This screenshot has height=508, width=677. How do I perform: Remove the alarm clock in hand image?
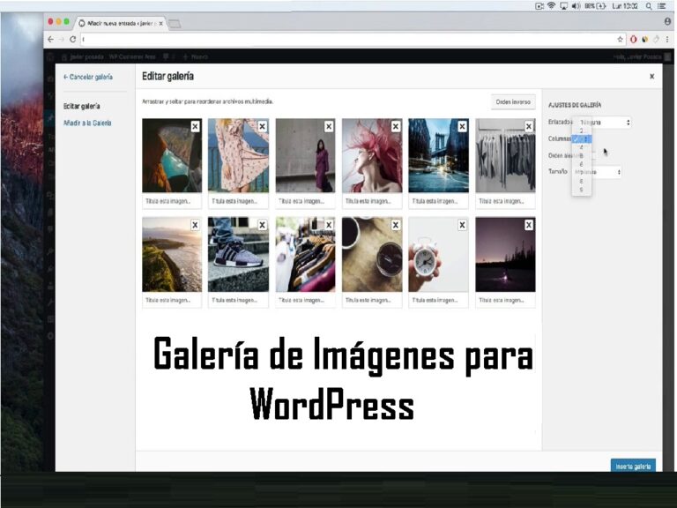pyautogui.click(x=463, y=225)
